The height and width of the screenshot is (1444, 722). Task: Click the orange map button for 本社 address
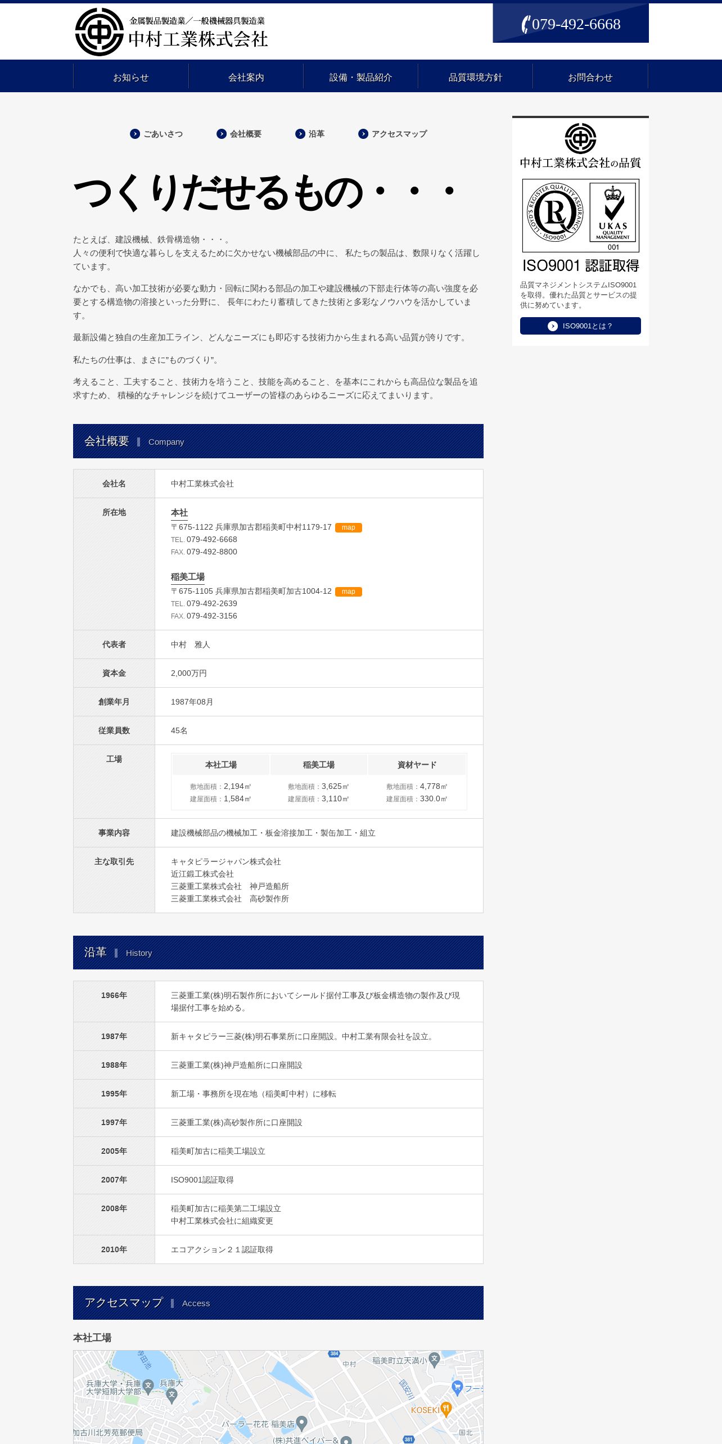click(x=349, y=527)
